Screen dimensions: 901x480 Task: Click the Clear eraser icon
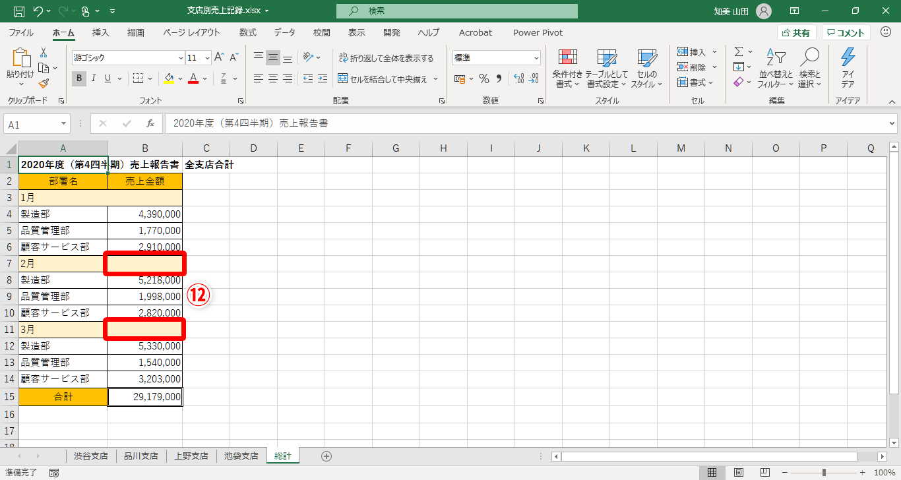tap(739, 82)
